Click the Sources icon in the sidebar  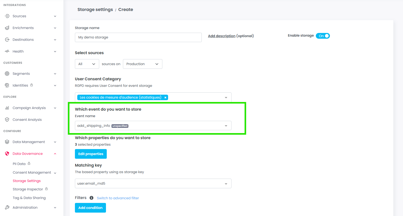click(7, 16)
